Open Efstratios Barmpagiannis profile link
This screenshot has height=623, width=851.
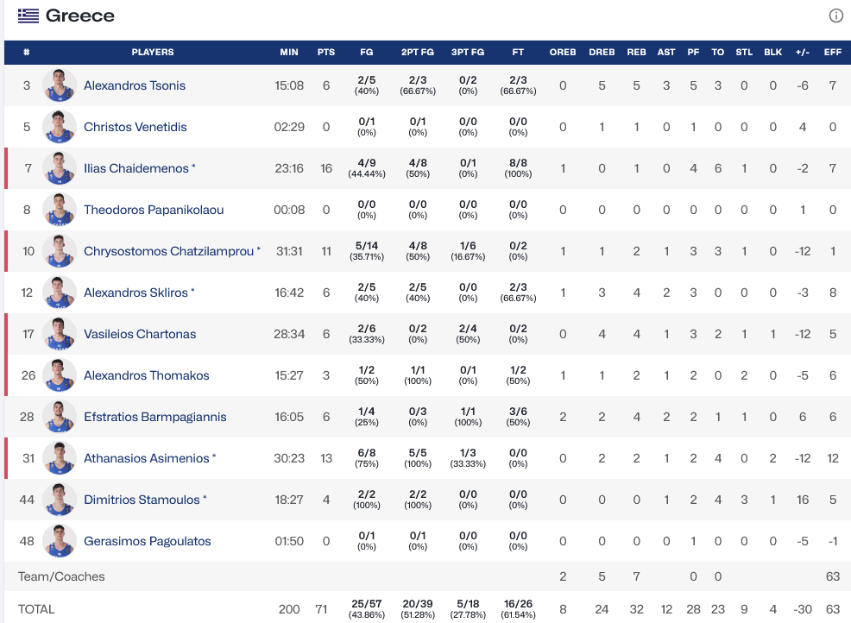(154, 417)
